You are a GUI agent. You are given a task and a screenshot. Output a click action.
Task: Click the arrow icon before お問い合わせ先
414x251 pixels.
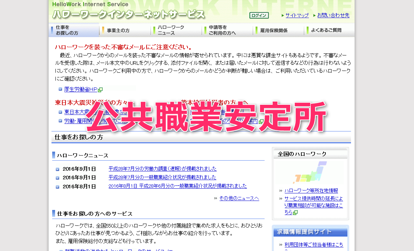tap(314, 15)
